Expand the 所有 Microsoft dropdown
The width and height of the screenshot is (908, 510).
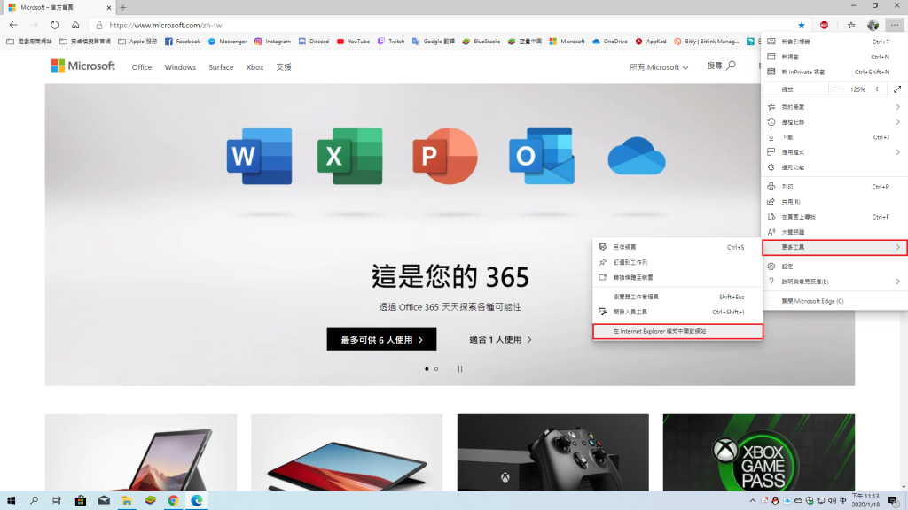pos(659,67)
